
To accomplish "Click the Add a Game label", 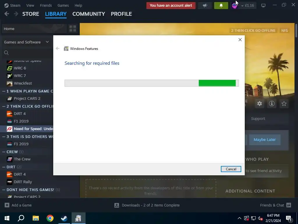I will tap(22, 205).
